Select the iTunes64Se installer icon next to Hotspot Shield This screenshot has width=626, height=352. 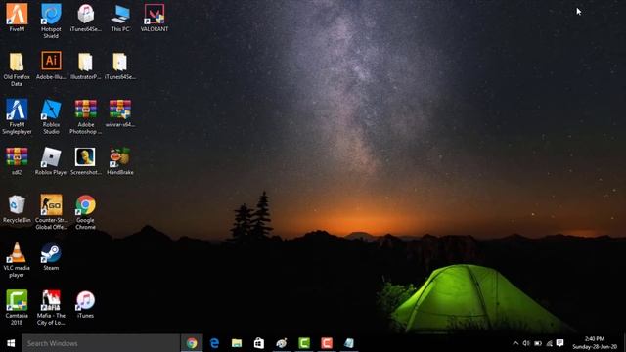click(x=85, y=18)
